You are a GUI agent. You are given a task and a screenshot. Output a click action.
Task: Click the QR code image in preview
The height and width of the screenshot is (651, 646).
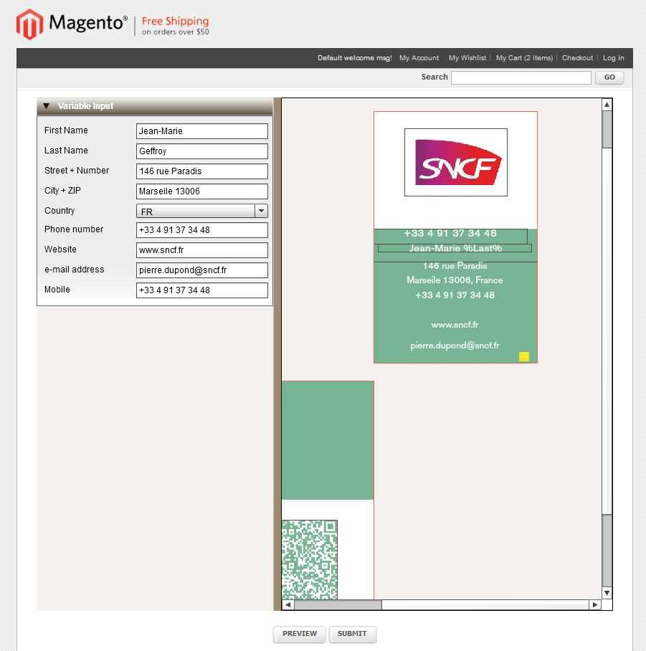pyautogui.click(x=310, y=559)
